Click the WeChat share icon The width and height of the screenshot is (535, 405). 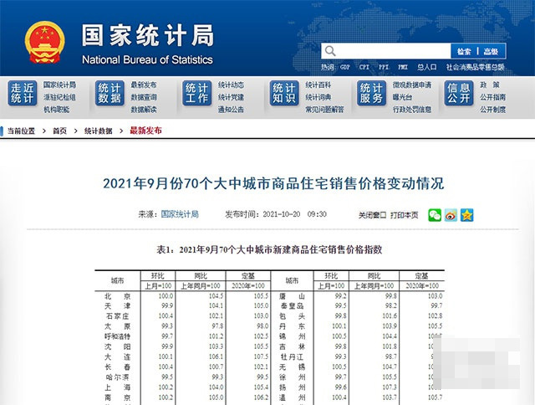click(435, 215)
